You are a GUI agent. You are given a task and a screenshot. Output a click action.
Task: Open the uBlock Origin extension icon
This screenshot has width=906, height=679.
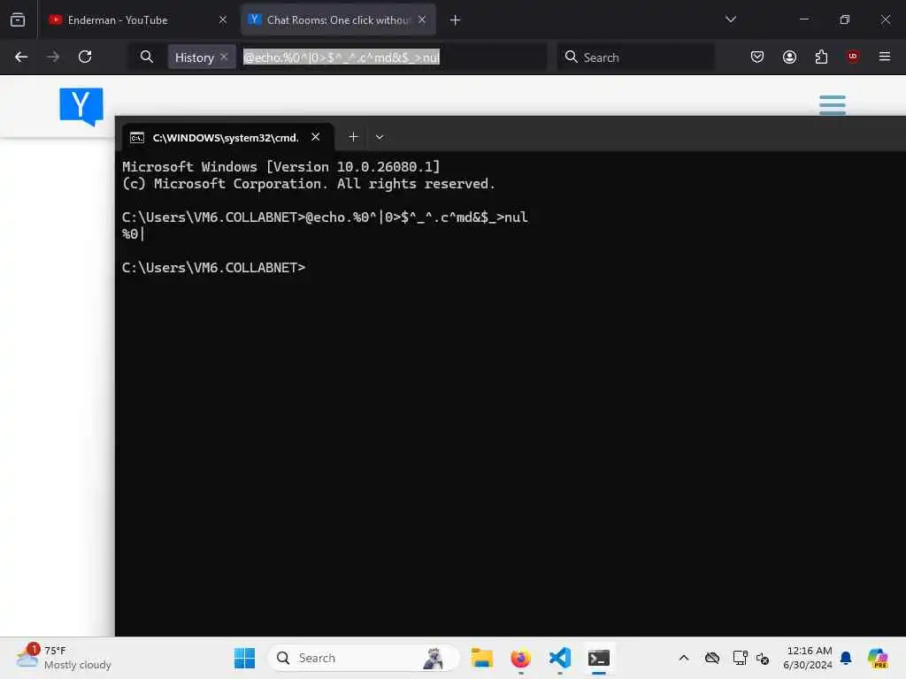[x=852, y=57]
